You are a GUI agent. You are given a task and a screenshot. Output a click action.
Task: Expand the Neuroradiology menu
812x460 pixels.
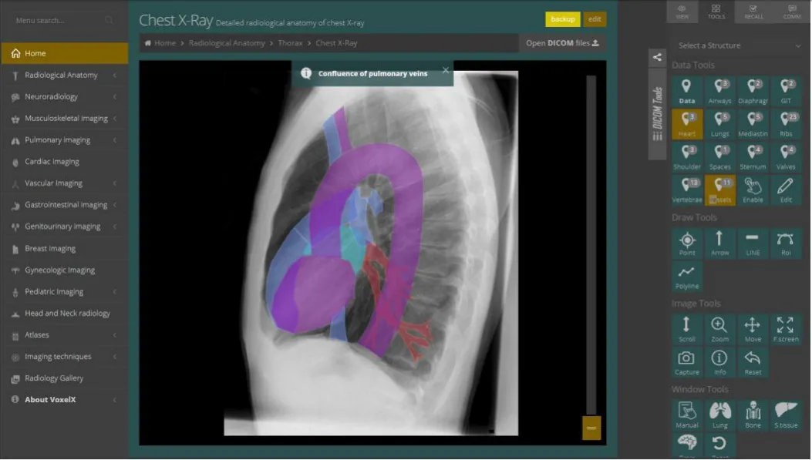[x=64, y=97]
